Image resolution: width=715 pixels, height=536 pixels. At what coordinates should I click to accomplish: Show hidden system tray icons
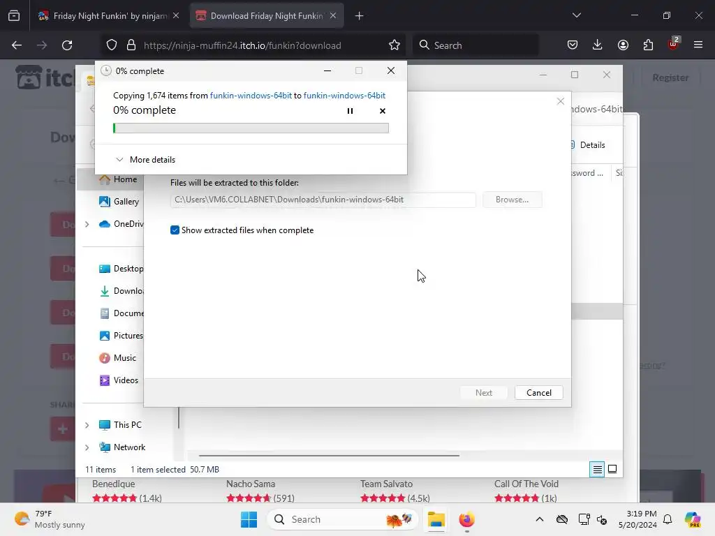tap(540, 519)
